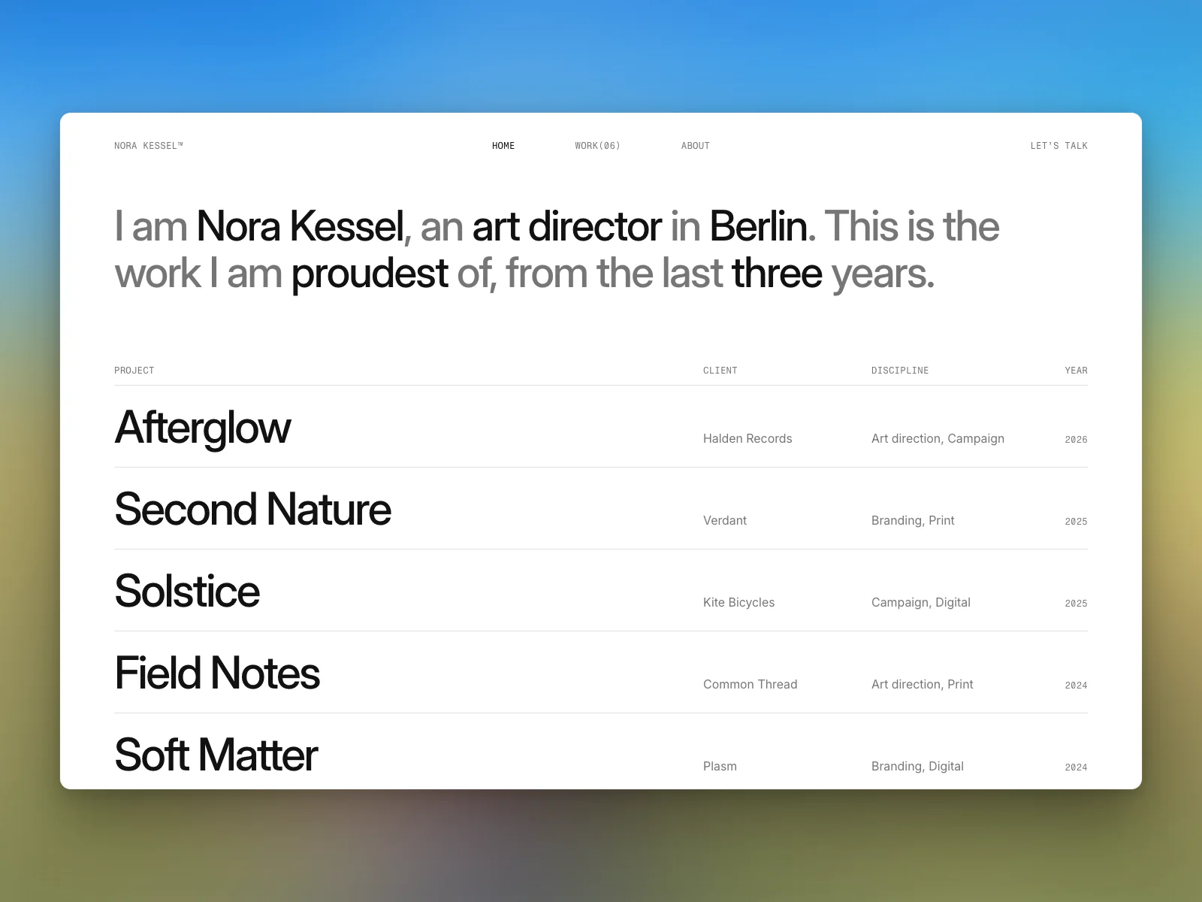This screenshot has height=902, width=1202.
Task: Click 'art director' in the headline
Action: [x=567, y=226]
